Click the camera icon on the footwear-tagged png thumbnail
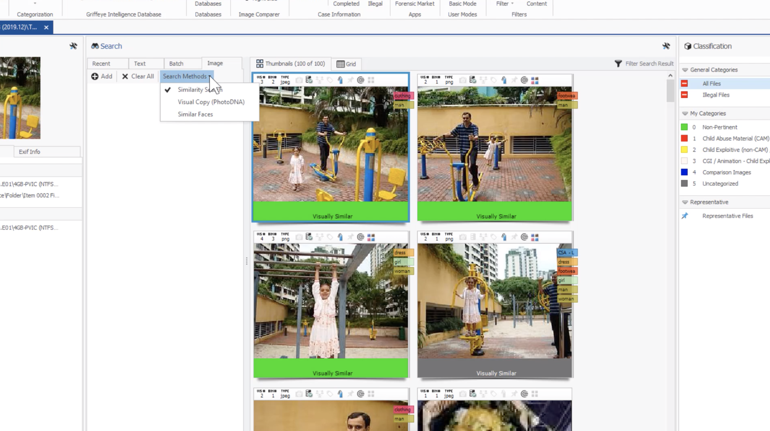Viewport: 770px width, 431px height. point(463,80)
